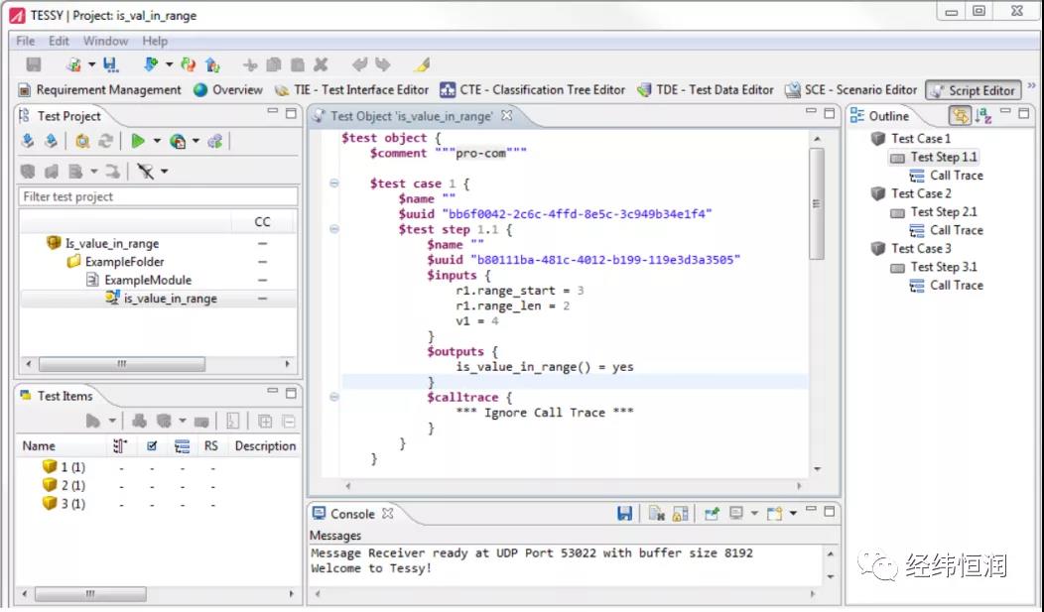Open dropdown beside the blue import arrow icon
Screen dimensions: 1044x612
tap(169, 64)
